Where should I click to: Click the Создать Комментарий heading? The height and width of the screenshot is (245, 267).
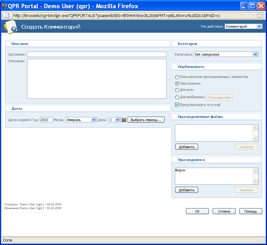point(51,27)
